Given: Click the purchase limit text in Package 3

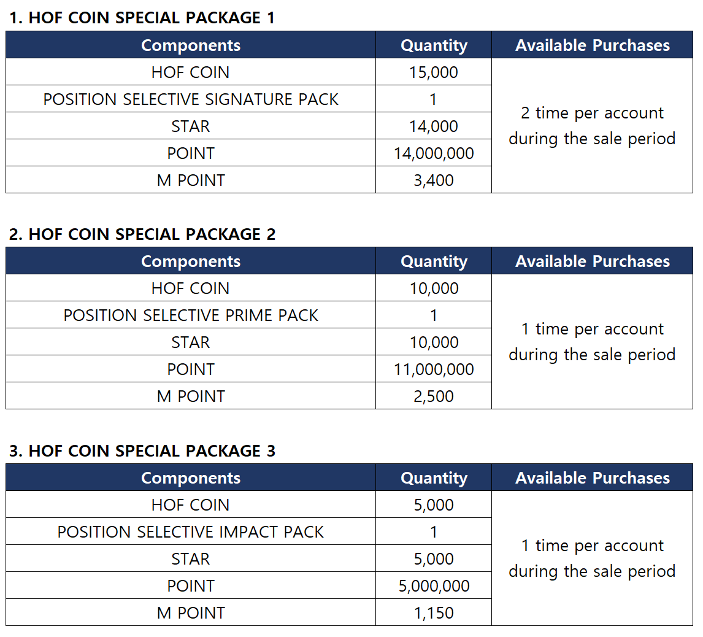Looking at the screenshot, I should point(592,558).
